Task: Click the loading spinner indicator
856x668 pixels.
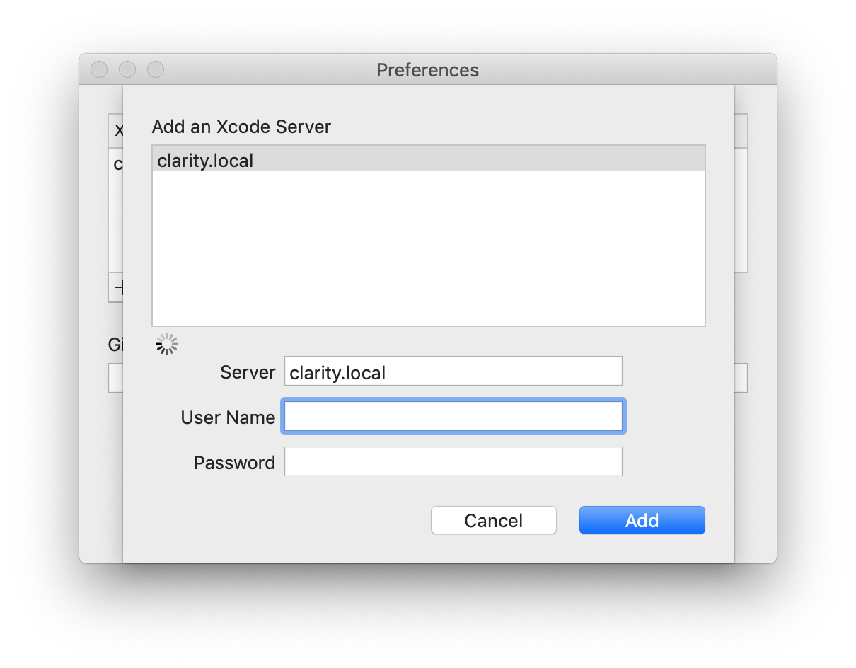Action: (x=166, y=344)
